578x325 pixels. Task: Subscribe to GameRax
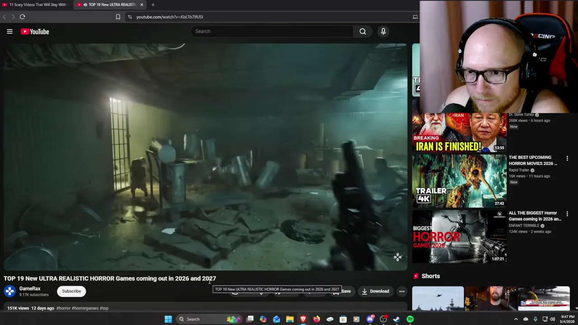[x=71, y=291]
